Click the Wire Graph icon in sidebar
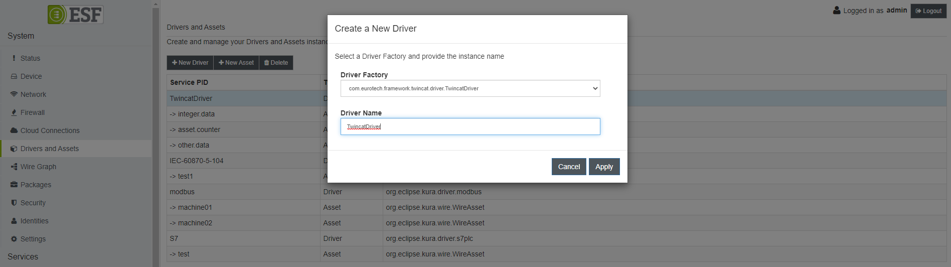This screenshot has height=267, width=951. tap(14, 167)
